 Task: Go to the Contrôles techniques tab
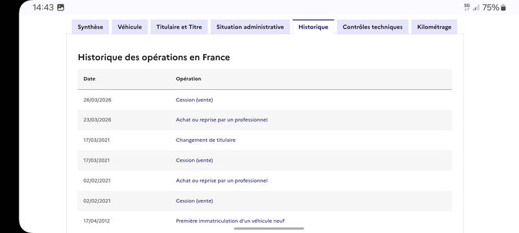point(372,27)
